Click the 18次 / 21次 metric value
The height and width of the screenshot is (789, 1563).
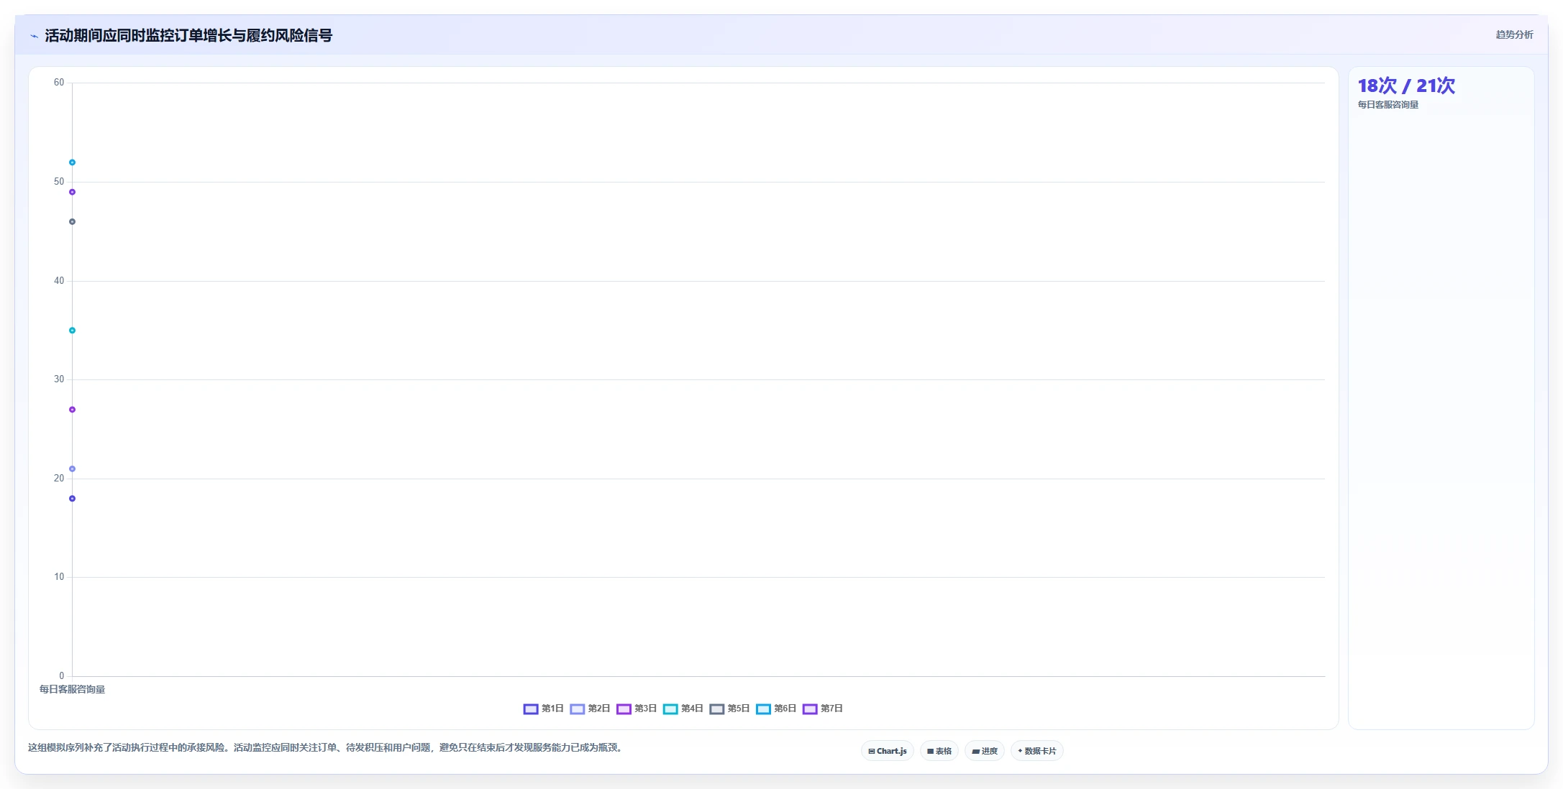[1406, 86]
